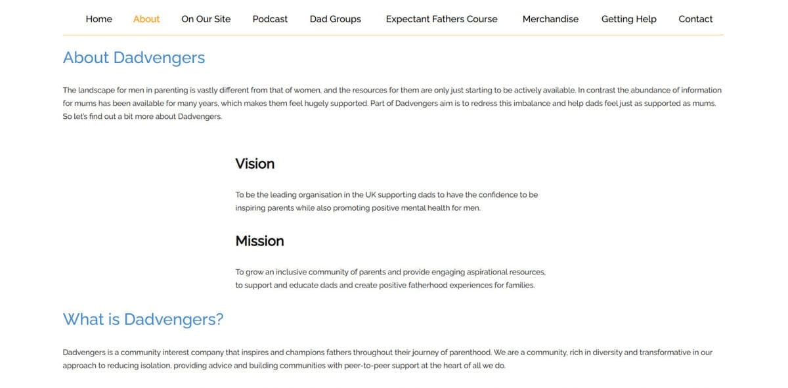Open the Merchandise page

[x=550, y=19]
